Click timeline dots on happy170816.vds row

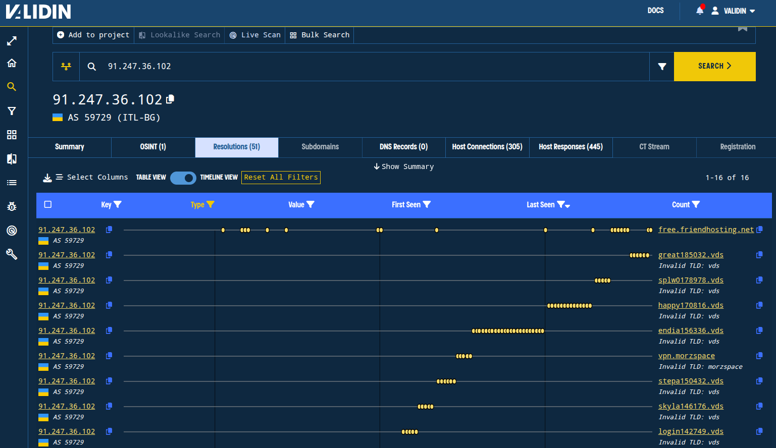(570, 306)
